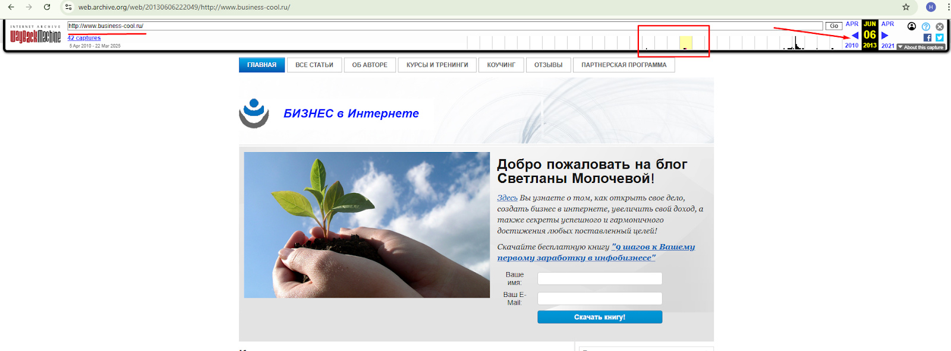Click the Скачать книгу! button
The width and height of the screenshot is (951, 351).
click(600, 317)
